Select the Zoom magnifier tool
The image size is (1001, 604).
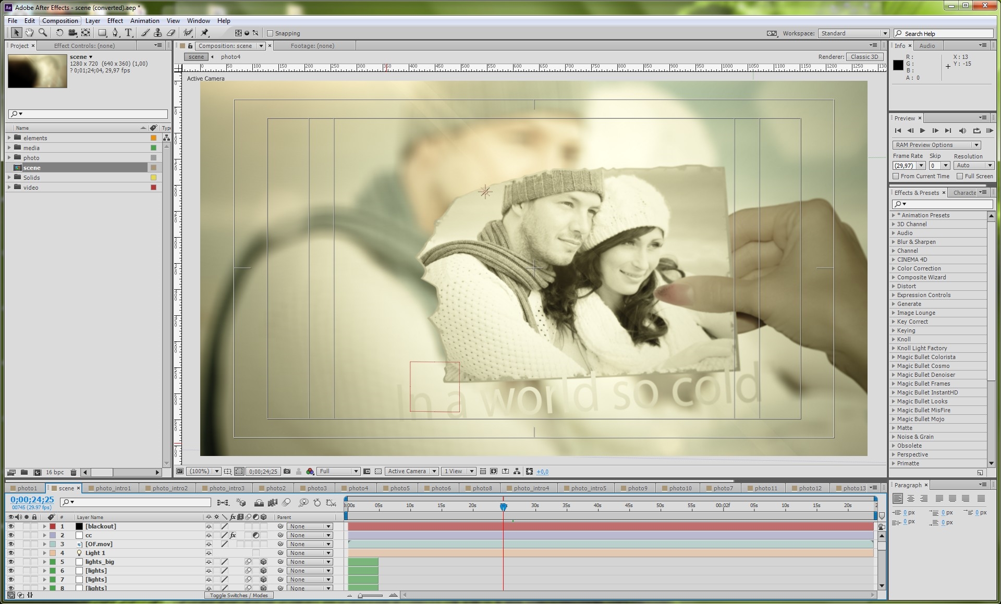pos(43,33)
